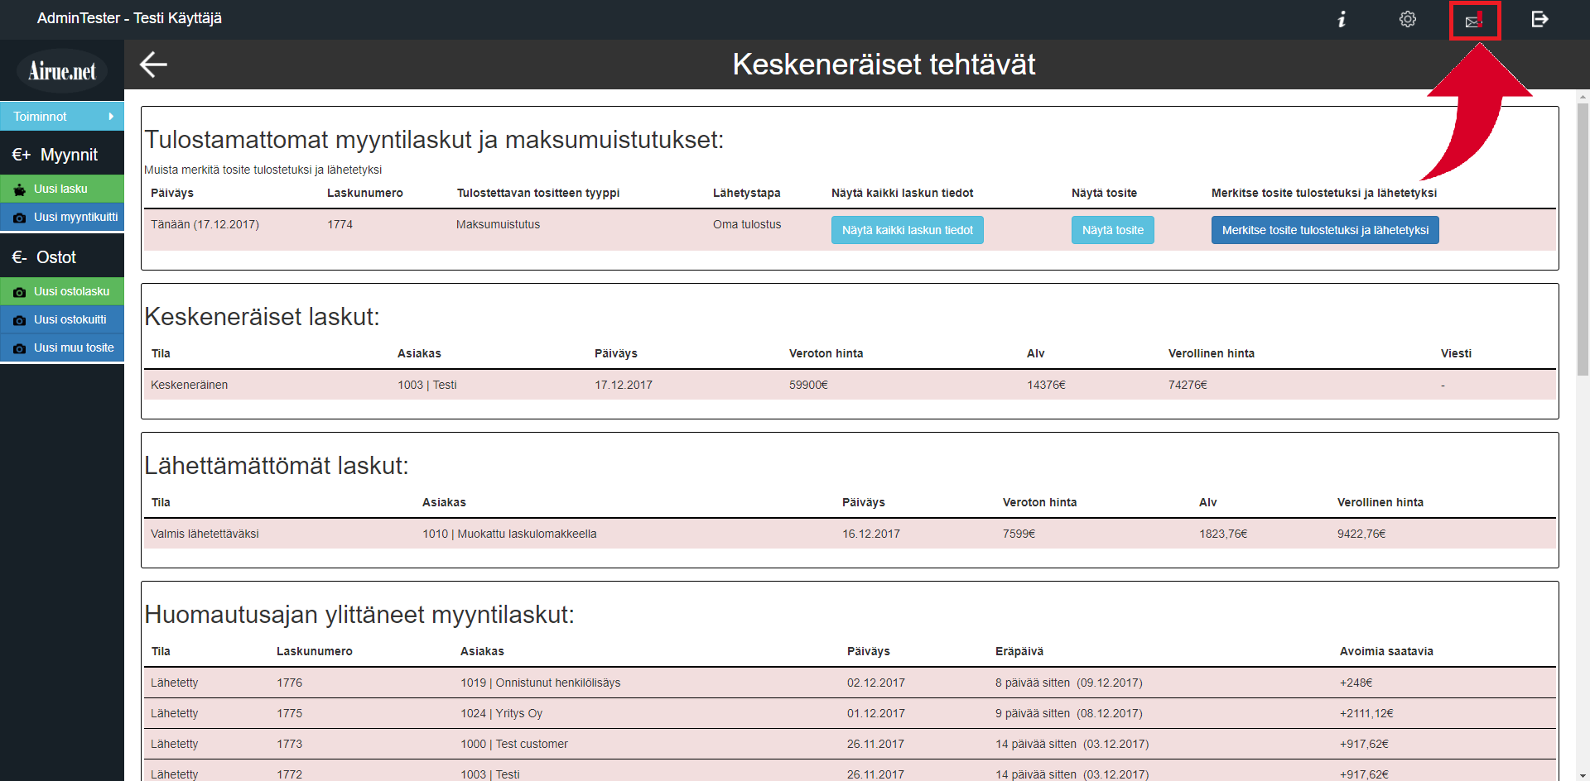Click Merkitse tosite tulostetuksi ja lähetetyksi button
Screen dimensions: 1590x781
pyautogui.click(x=1325, y=230)
